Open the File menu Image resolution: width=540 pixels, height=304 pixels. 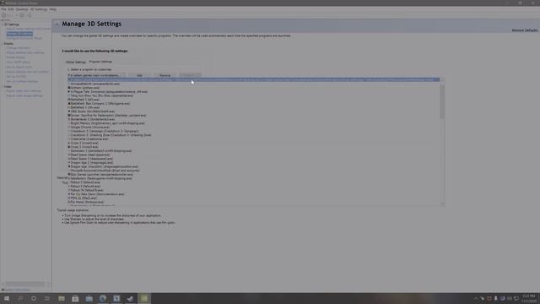[x=3, y=9]
